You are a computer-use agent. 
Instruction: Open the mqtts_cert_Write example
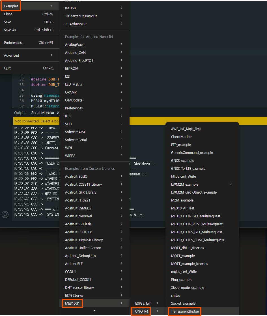(202, 272)
